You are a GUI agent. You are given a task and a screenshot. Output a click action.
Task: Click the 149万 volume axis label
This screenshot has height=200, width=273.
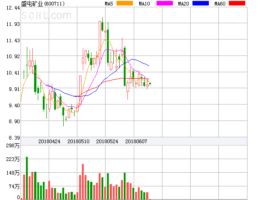point(13,173)
